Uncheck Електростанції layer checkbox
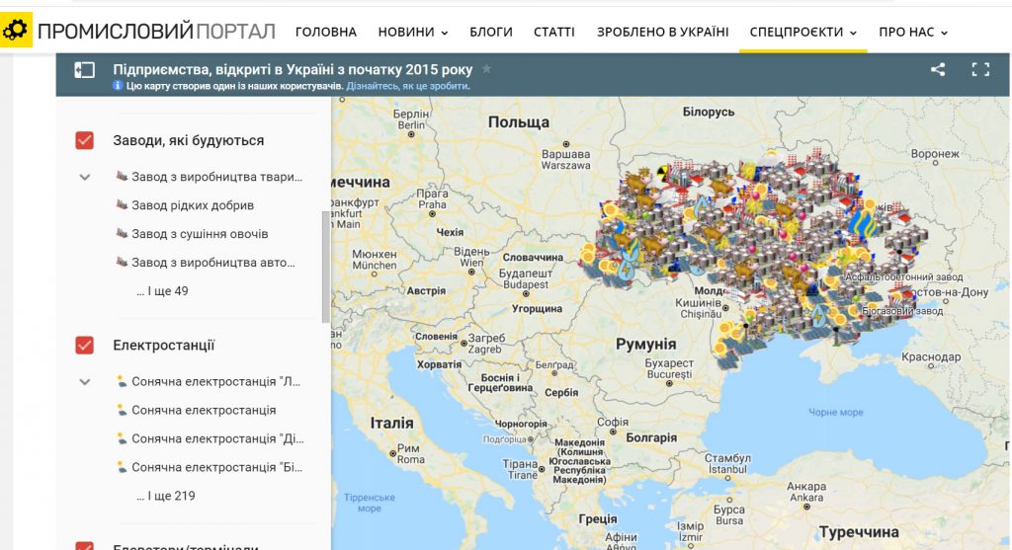Screen dimensions: 1012x550 tap(85, 345)
